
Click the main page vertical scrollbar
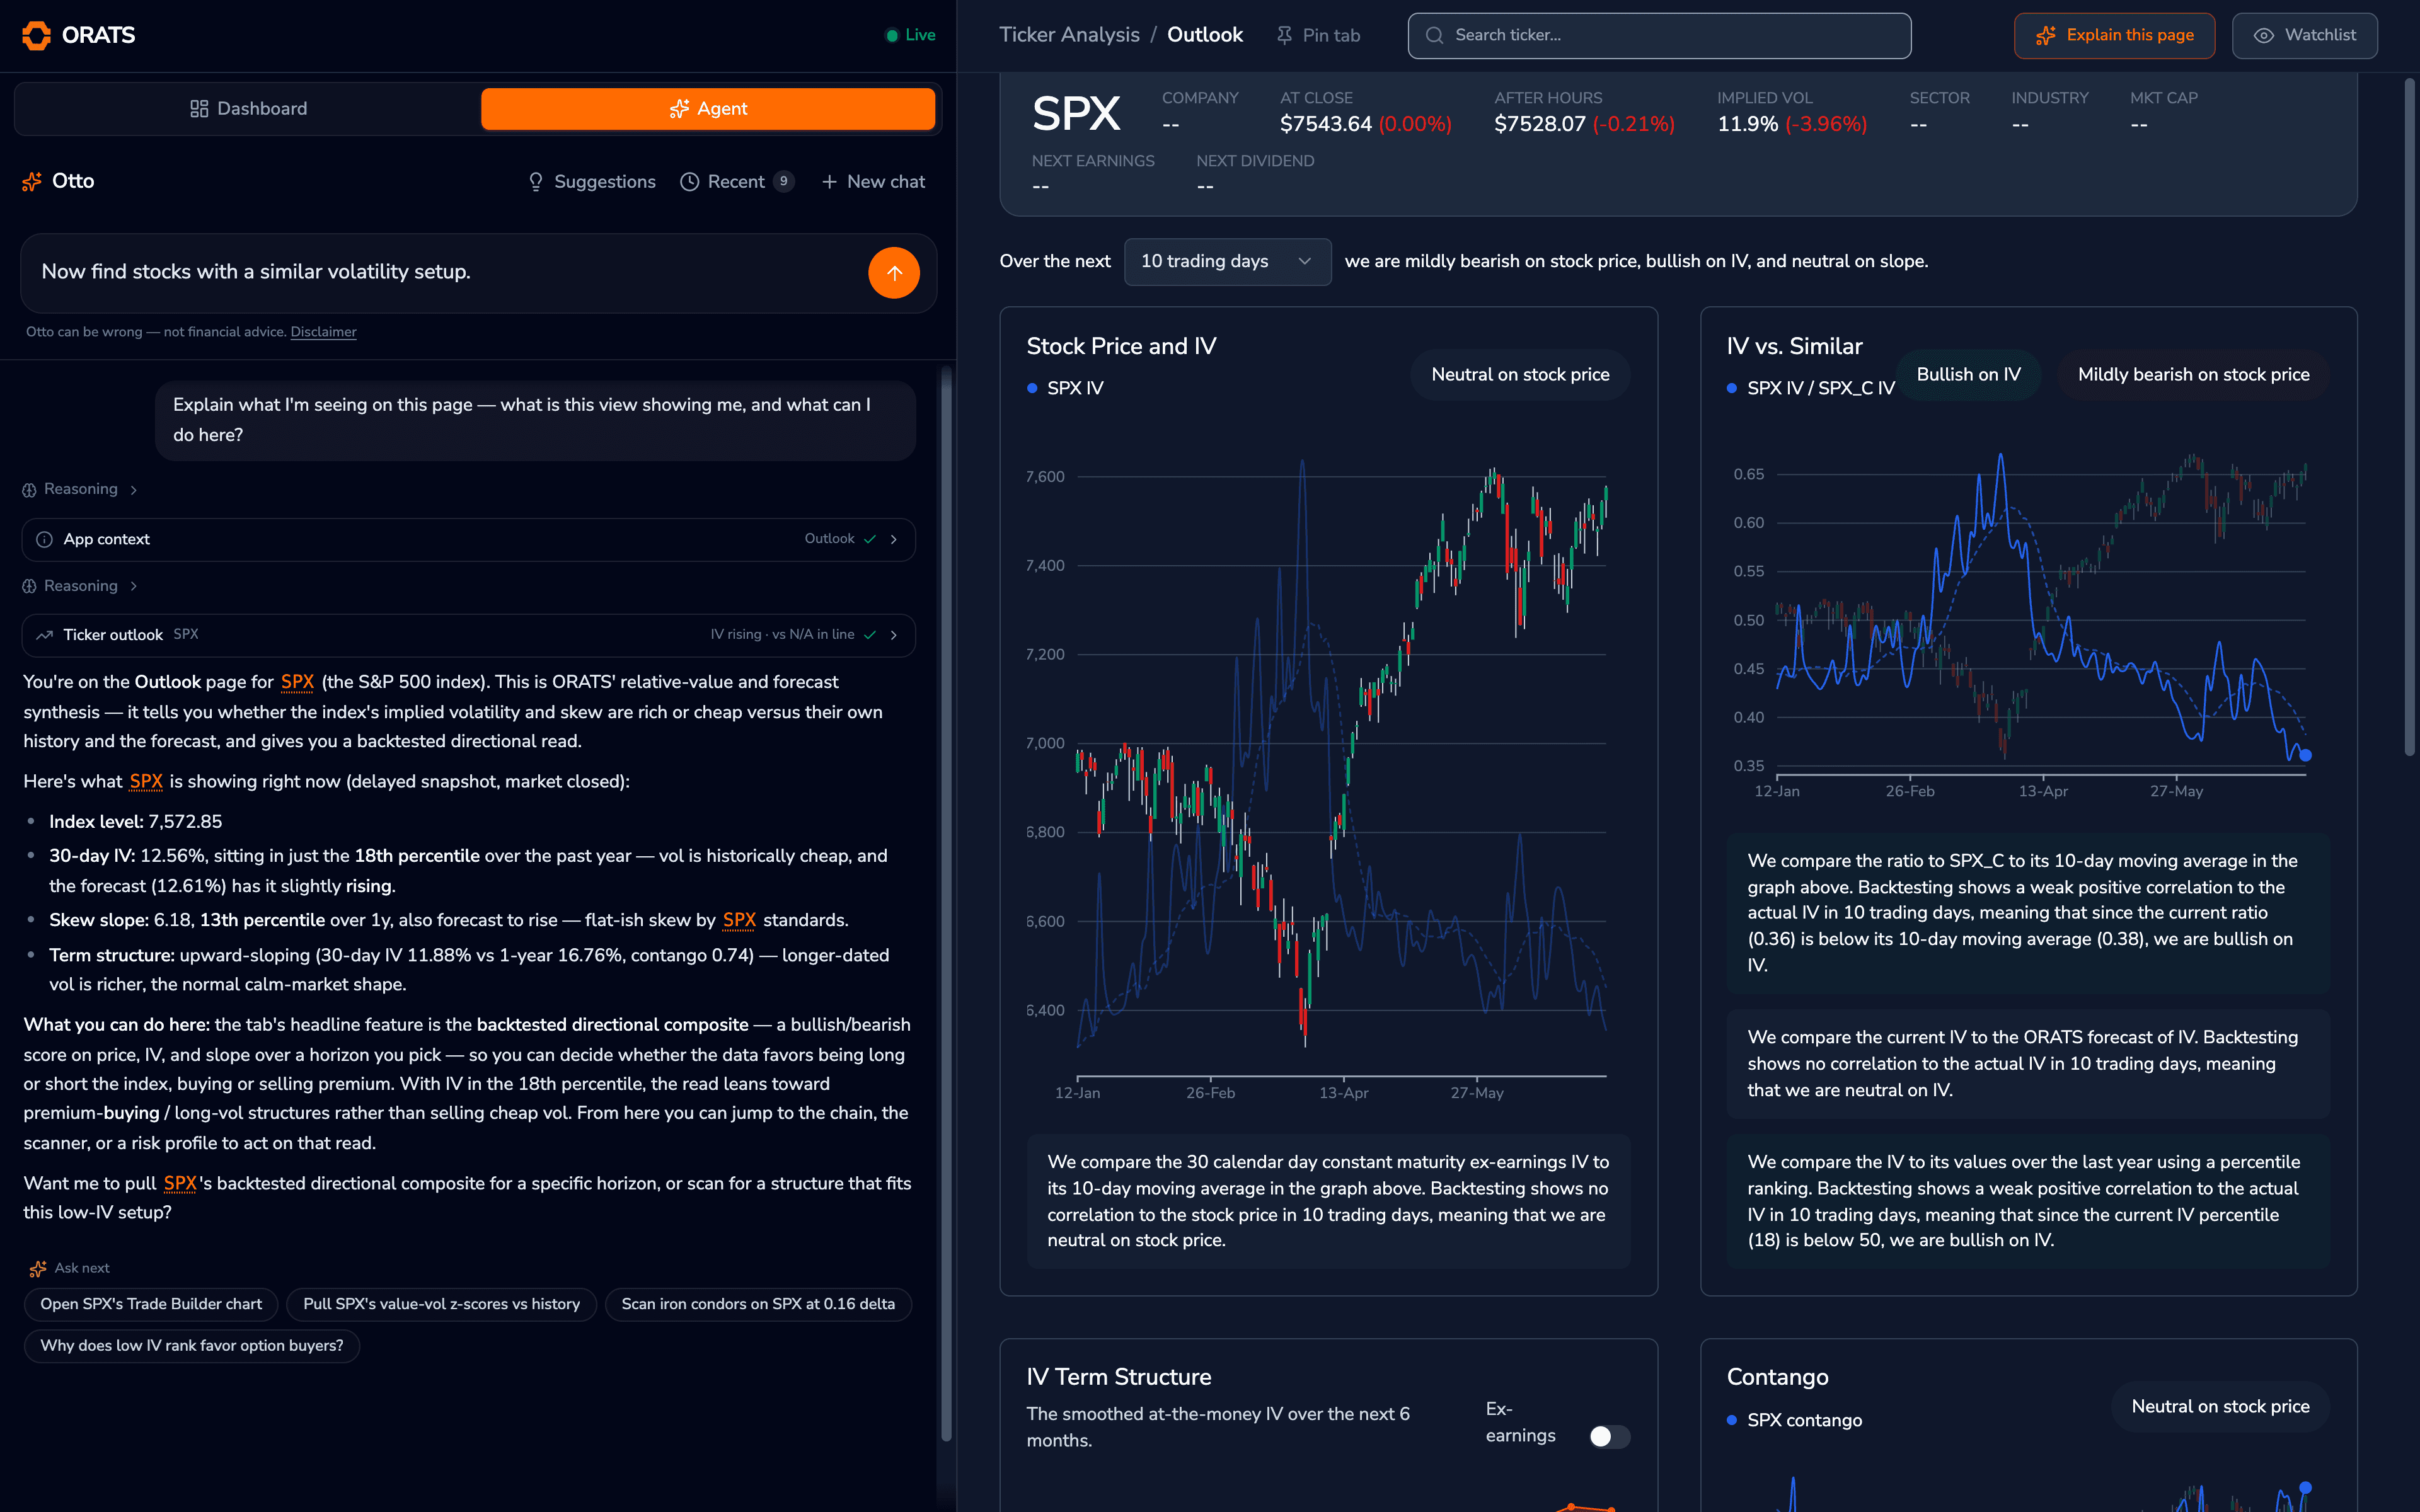point(2409,417)
